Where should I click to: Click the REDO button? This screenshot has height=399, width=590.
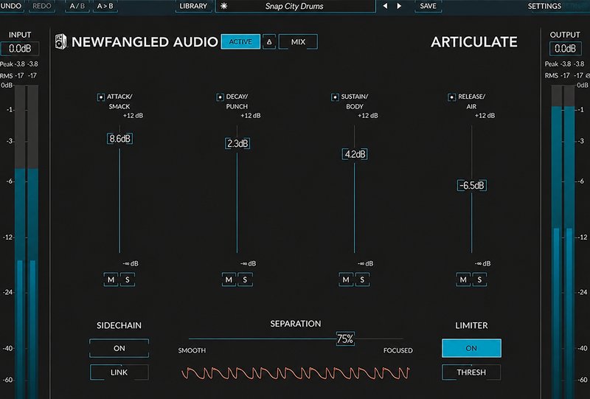click(x=42, y=6)
